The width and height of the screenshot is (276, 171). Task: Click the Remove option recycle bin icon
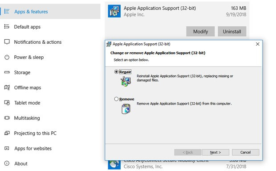[126, 108]
